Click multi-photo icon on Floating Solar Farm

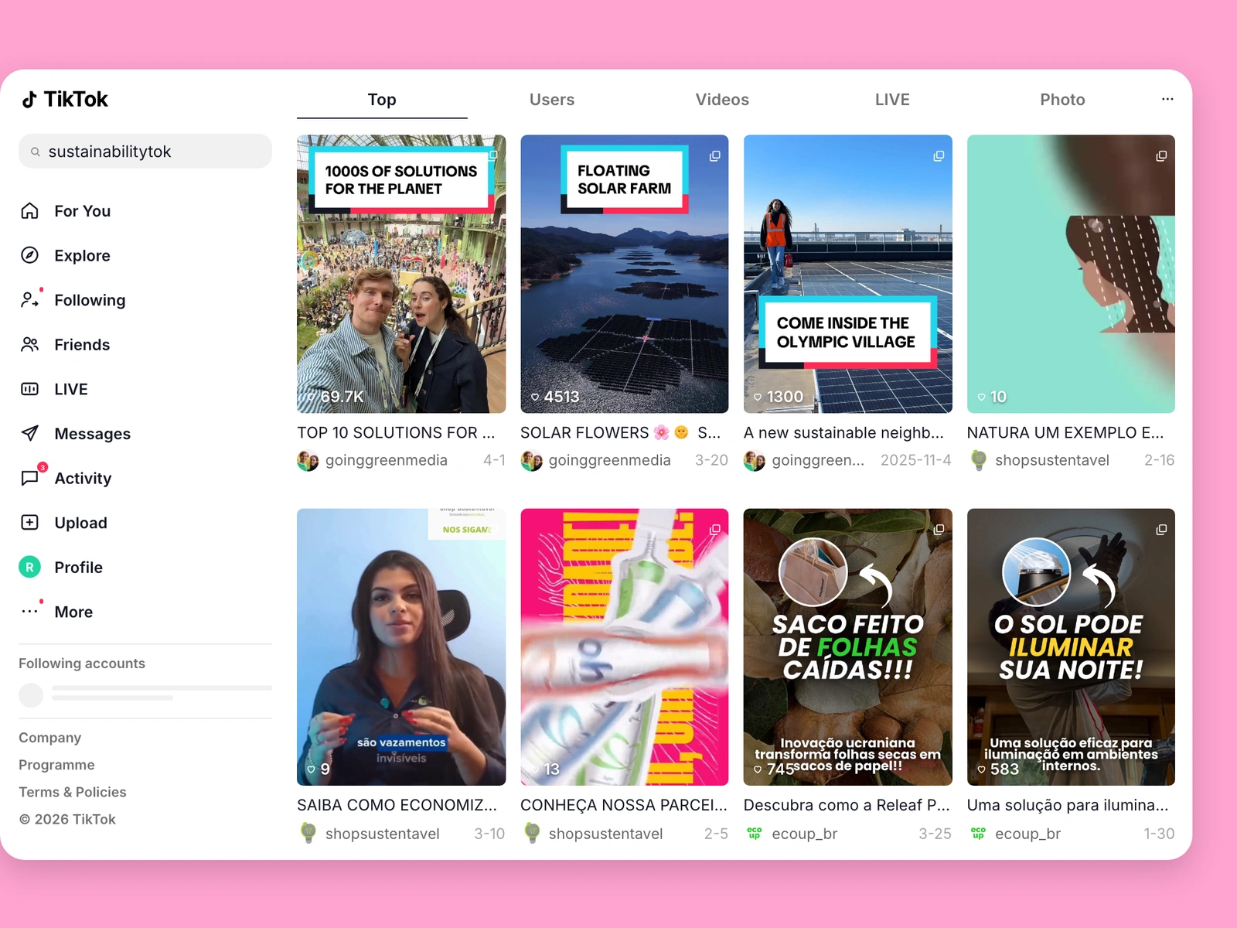[x=715, y=156]
